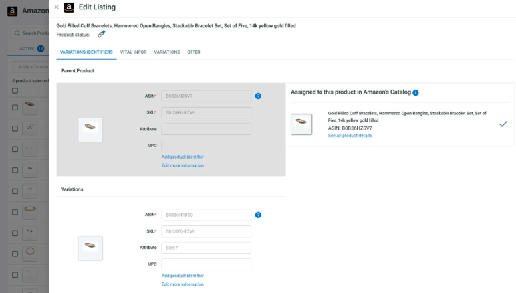516x293 pixels.
Task: Click the Apply a Template button
Action: [31, 66]
